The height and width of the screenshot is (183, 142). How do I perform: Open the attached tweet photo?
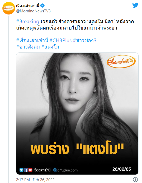[77, 114]
